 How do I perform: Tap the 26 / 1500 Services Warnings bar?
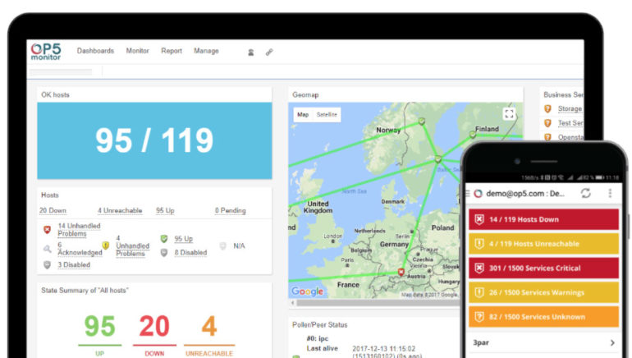pyautogui.click(x=543, y=292)
